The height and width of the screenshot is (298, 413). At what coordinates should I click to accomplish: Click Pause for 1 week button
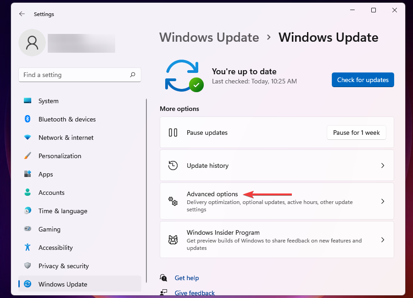pyautogui.click(x=357, y=132)
